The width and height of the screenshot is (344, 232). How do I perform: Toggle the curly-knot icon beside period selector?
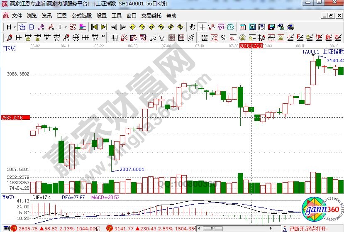tap(22, 27)
